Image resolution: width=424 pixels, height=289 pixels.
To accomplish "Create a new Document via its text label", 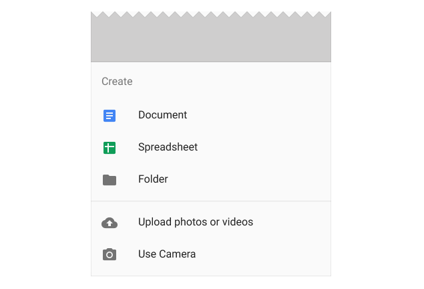I will pyautogui.click(x=162, y=115).
